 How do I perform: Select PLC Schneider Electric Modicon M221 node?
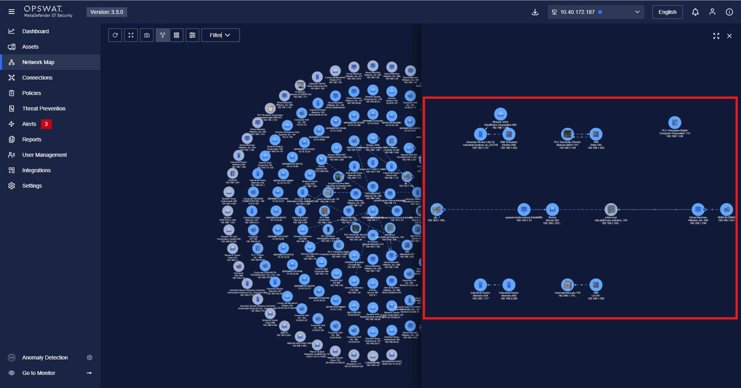click(x=568, y=134)
